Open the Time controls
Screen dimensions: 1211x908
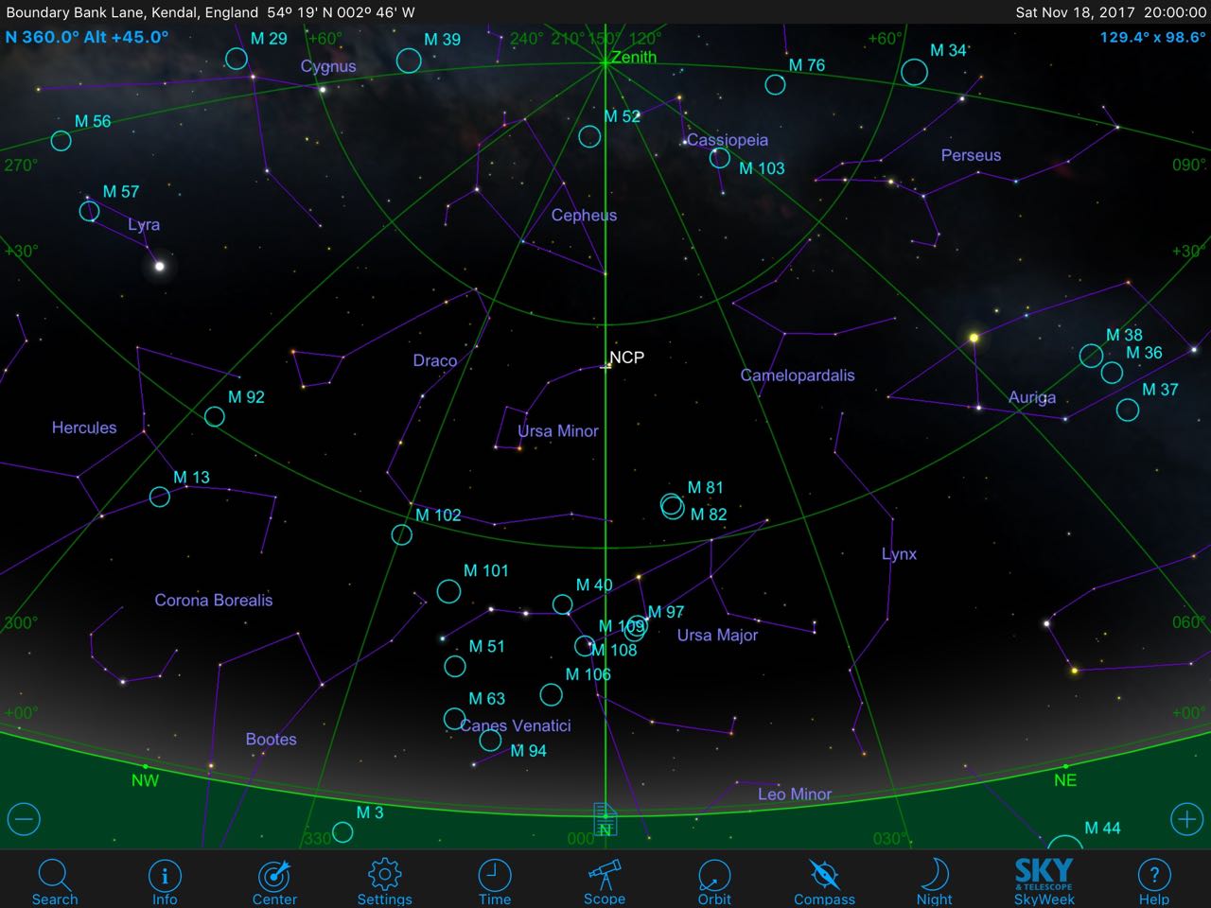(x=494, y=881)
